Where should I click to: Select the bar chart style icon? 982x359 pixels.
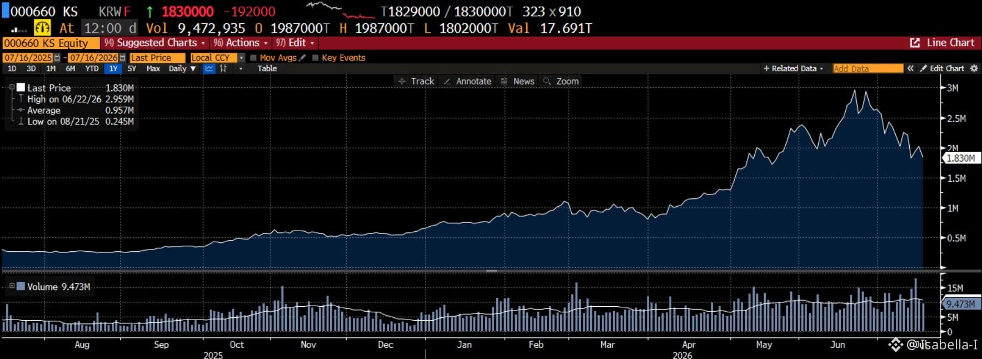pos(223,69)
